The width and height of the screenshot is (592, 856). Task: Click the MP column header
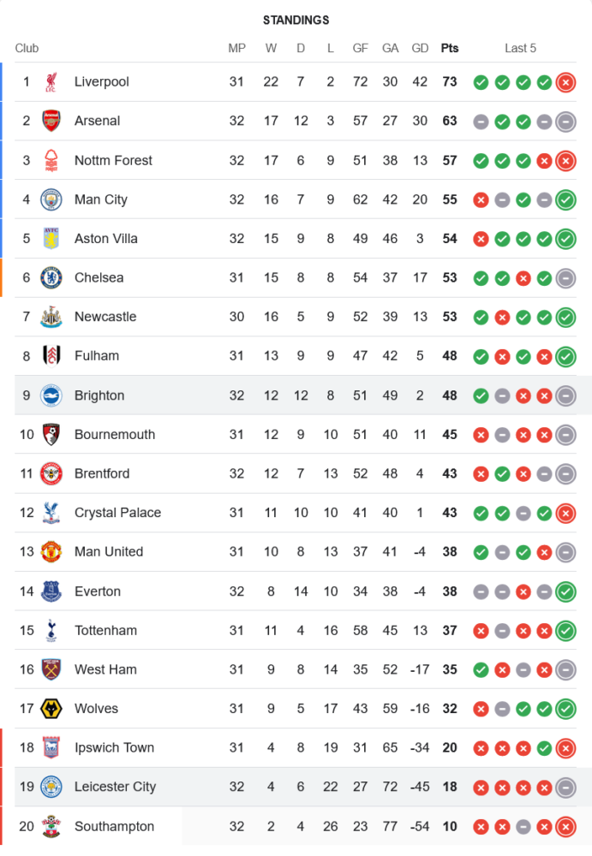point(236,48)
